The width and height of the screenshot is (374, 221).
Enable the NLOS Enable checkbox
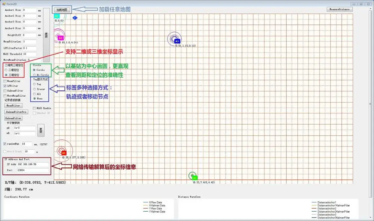tap(34, 108)
